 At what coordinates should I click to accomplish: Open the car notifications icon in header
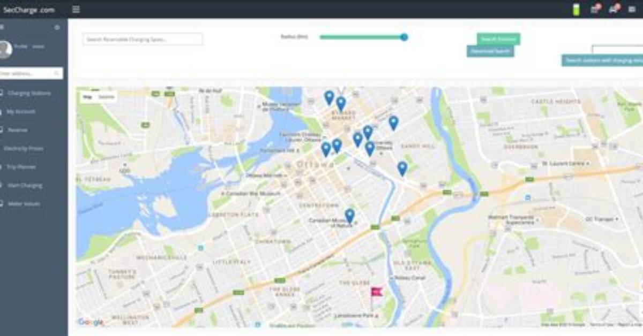[614, 9]
